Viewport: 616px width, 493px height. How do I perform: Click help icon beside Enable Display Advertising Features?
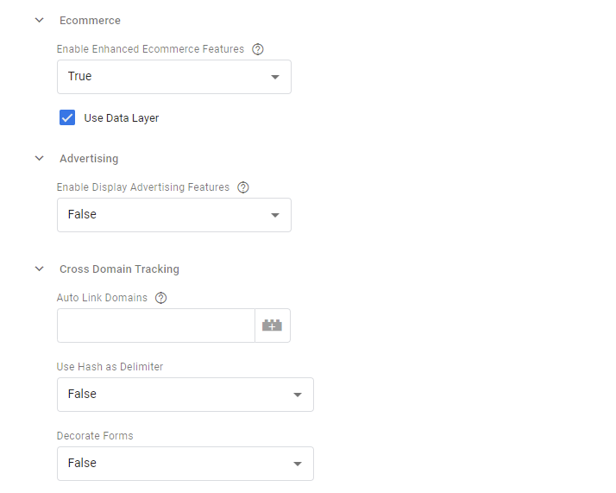[242, 187]
